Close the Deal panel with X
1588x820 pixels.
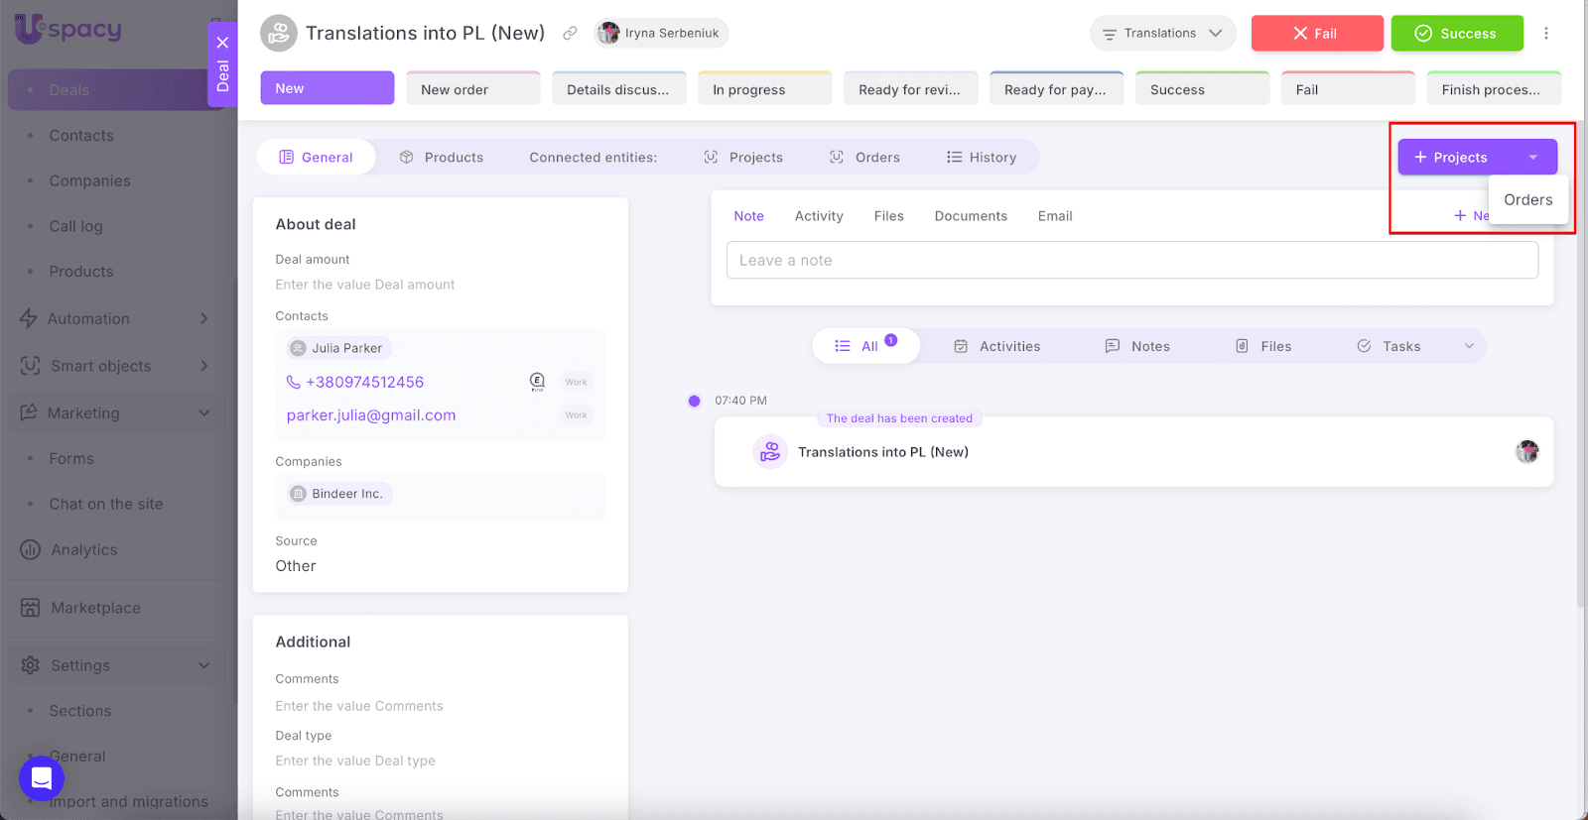point(222,42)
